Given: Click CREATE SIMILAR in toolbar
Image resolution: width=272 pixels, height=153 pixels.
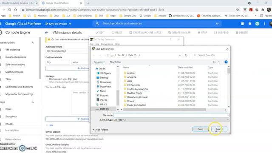Looking at the screenshot, I should 179,33.
